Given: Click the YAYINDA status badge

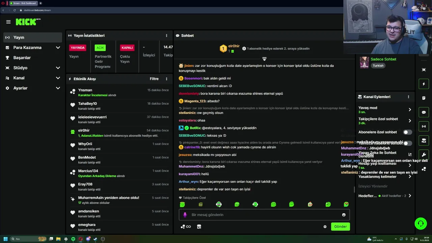Looking at the screenshot, I should pos(78,48).
